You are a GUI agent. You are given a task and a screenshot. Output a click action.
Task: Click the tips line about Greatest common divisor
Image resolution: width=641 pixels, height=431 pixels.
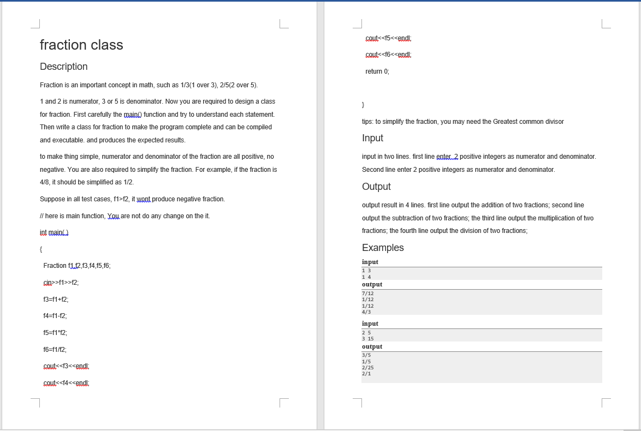(462, 121)
